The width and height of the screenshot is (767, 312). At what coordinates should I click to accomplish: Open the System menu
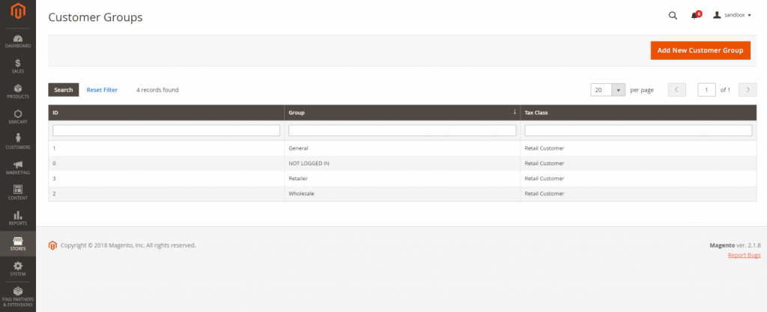[x=18, y=269]
